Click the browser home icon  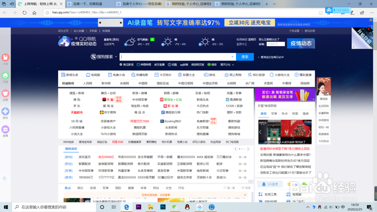(x=34, y=13)
